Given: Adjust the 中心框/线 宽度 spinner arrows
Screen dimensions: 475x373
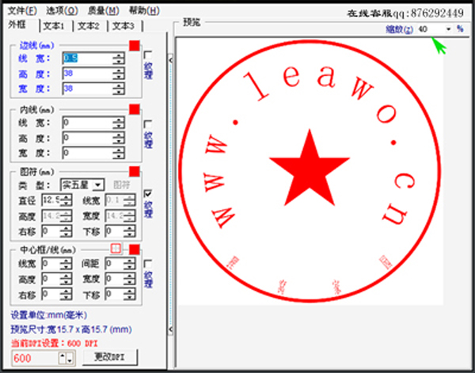Looking at the screenshot, I should tap(129, 279).
